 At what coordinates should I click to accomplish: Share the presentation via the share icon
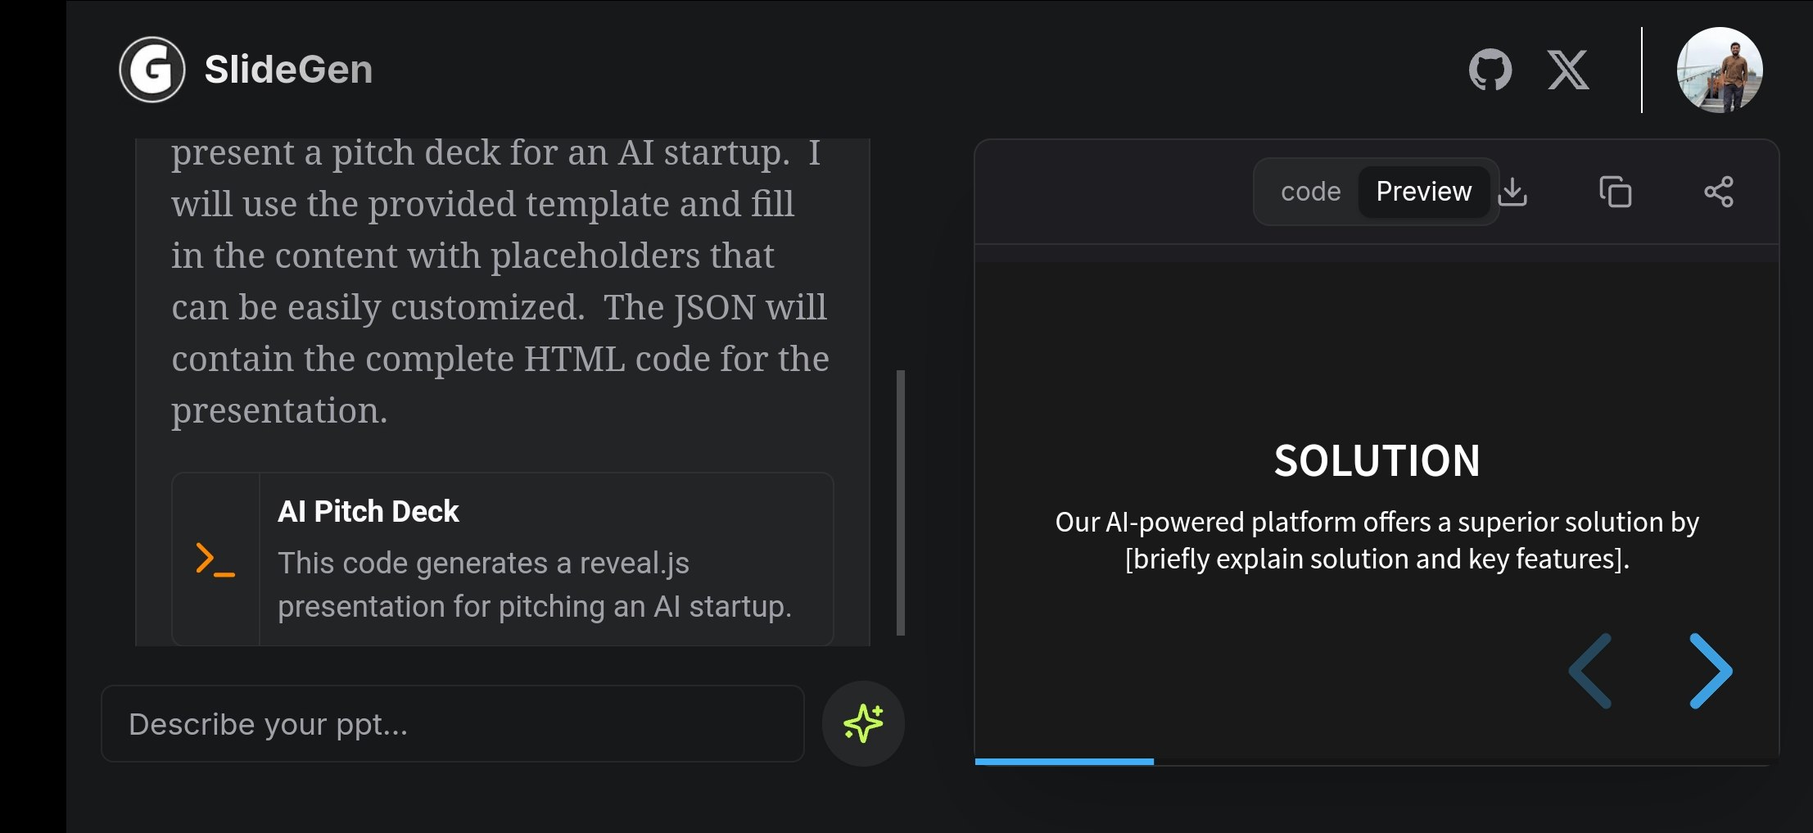(1719, 192)
